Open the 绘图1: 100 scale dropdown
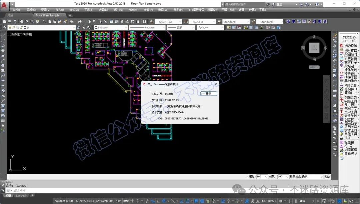 tap(266, 177)
